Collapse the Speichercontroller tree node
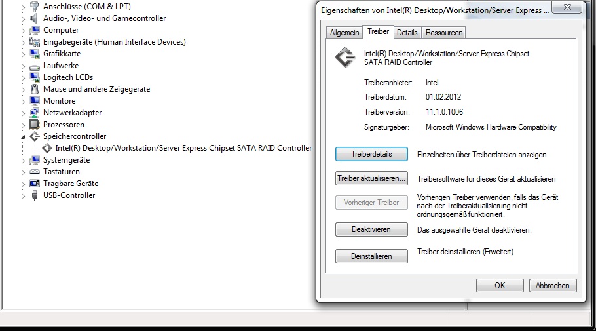The height and width of the screenshot is (331, 596). [x=24, y=137]
